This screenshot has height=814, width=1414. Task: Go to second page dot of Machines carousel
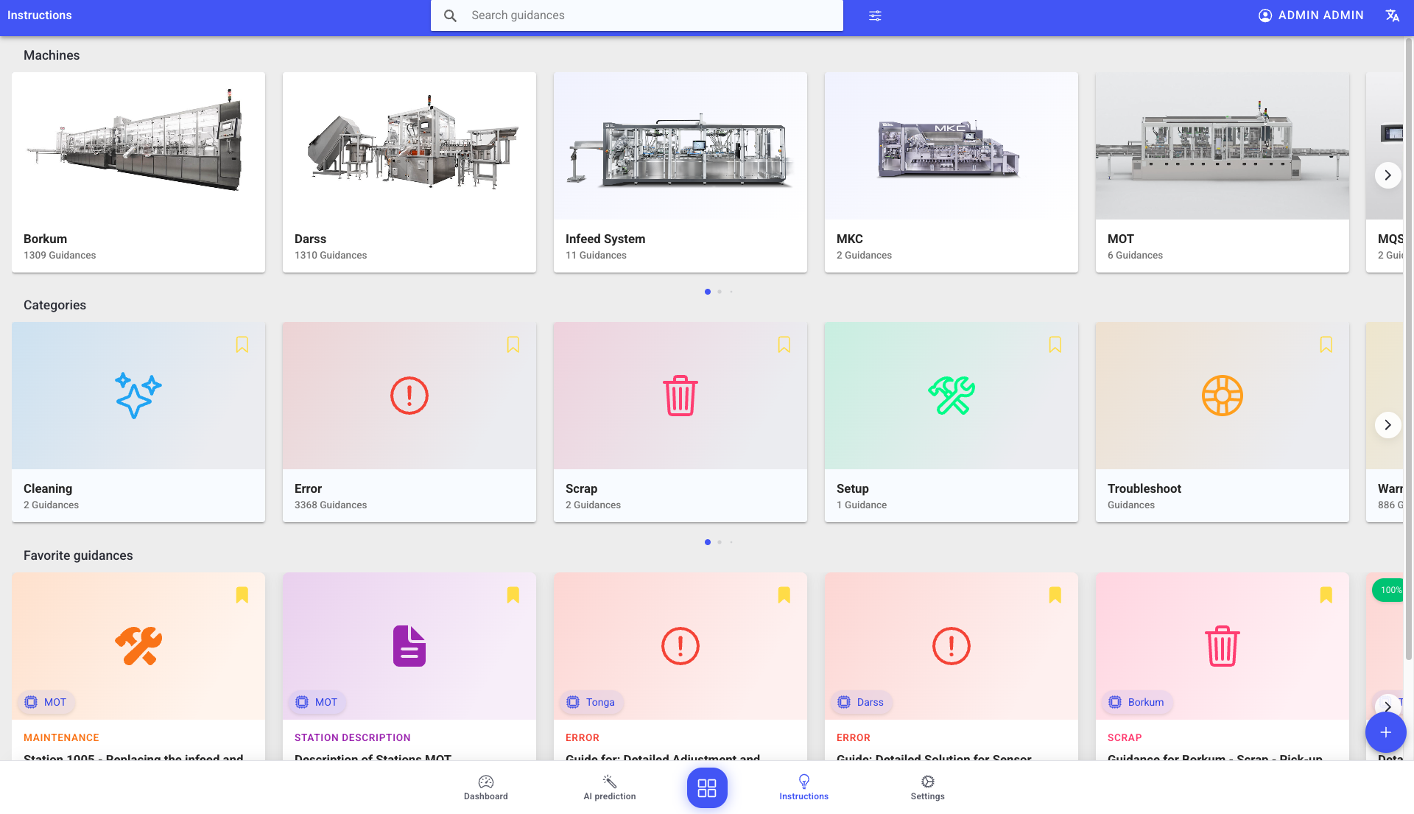720,292
